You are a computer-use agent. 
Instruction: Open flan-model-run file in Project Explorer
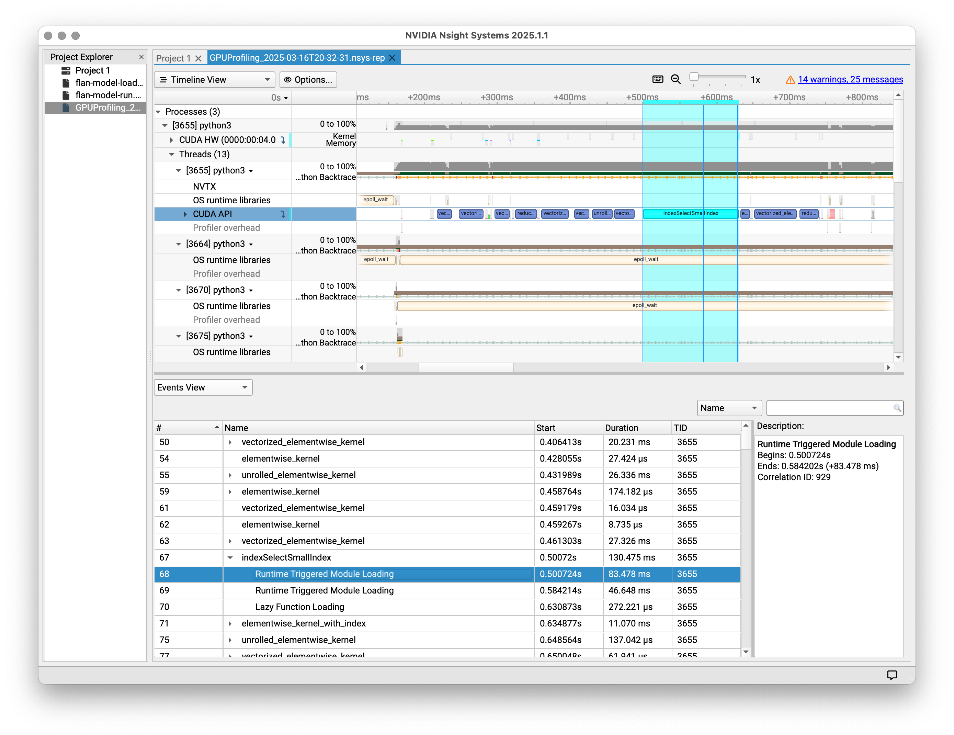tap(108, 95)
